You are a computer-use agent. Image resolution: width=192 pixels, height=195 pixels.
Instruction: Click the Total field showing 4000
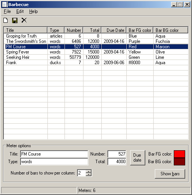[x=117, y=162]
